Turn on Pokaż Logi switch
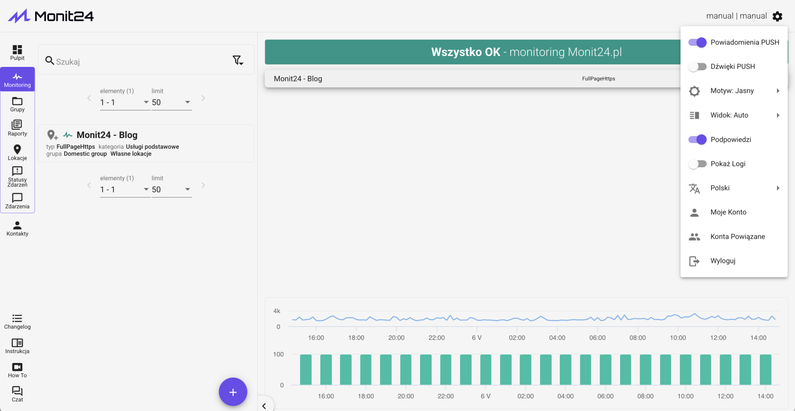Screen dimensions: 795x411 [x=697, y=164]
